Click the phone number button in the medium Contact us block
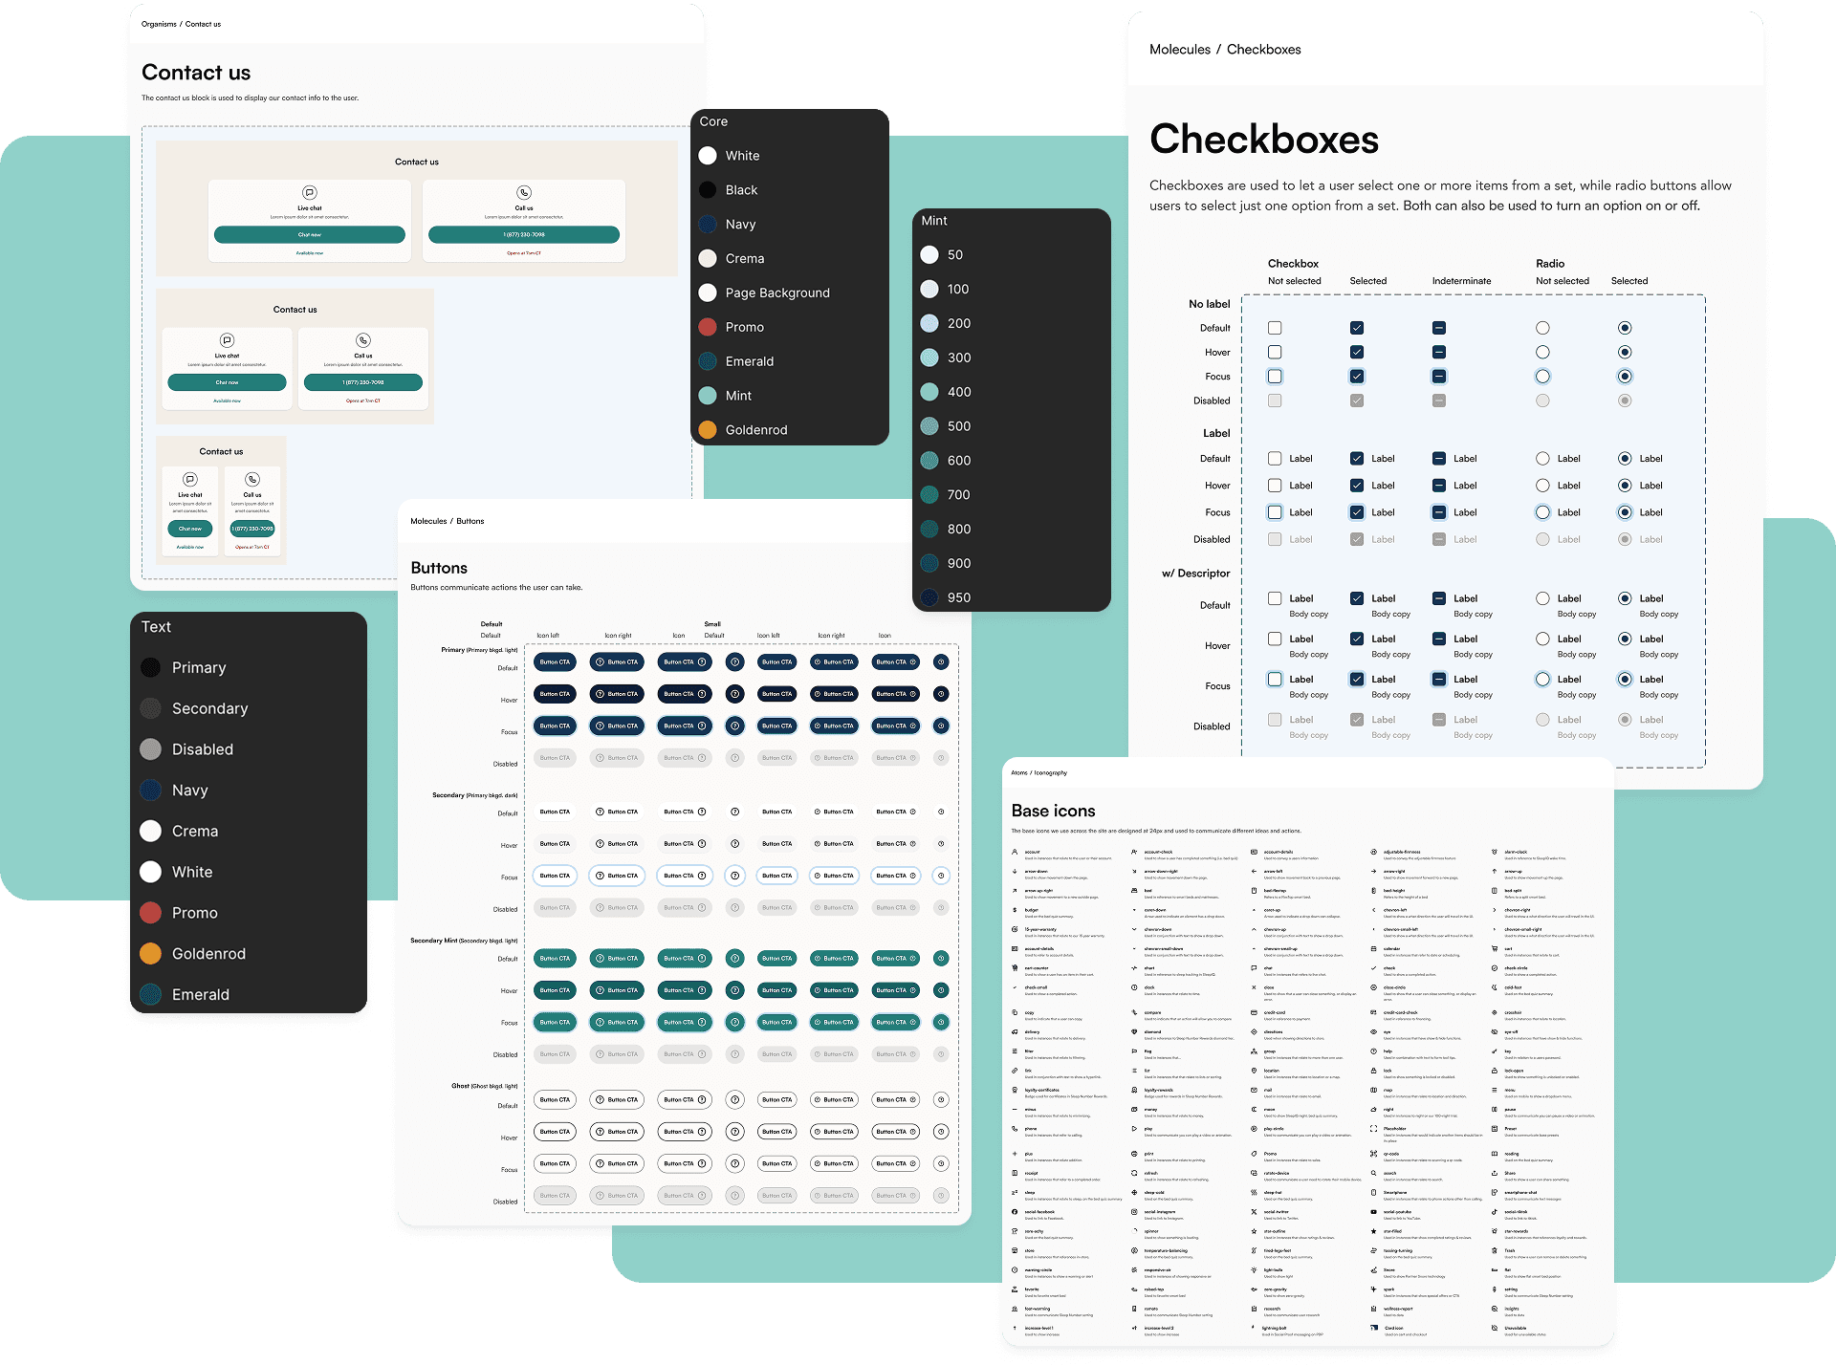Image resolution: width=1836 pixels, height=1365 pixels. (363, 382)
